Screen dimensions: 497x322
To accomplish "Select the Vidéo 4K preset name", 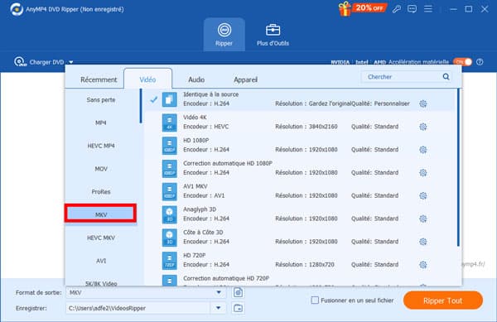I will tap(195, 118).
